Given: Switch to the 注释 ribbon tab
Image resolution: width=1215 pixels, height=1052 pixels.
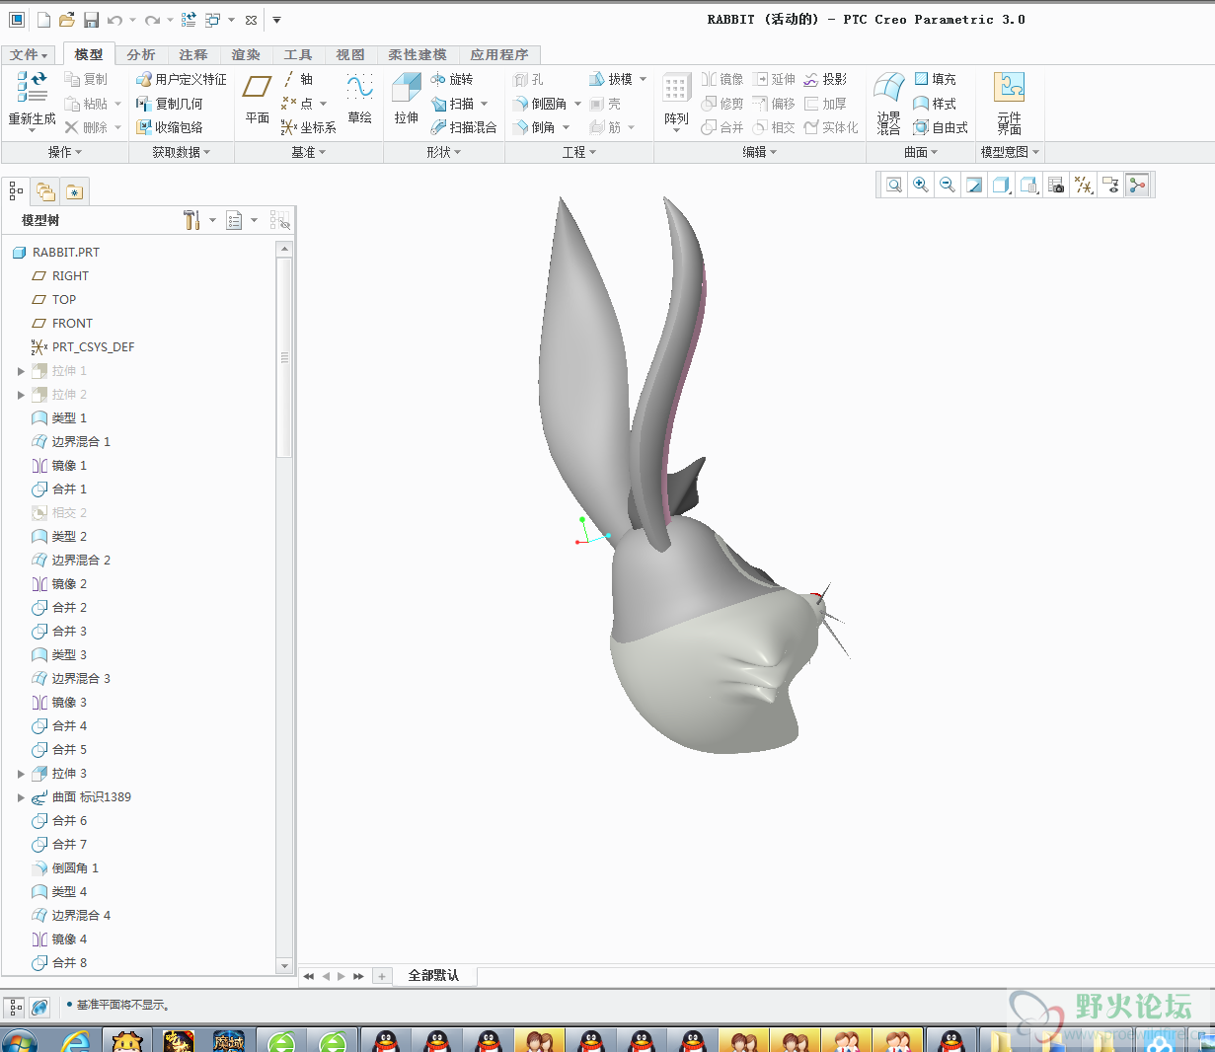Looking at the screenshot, I should (193, 55).
